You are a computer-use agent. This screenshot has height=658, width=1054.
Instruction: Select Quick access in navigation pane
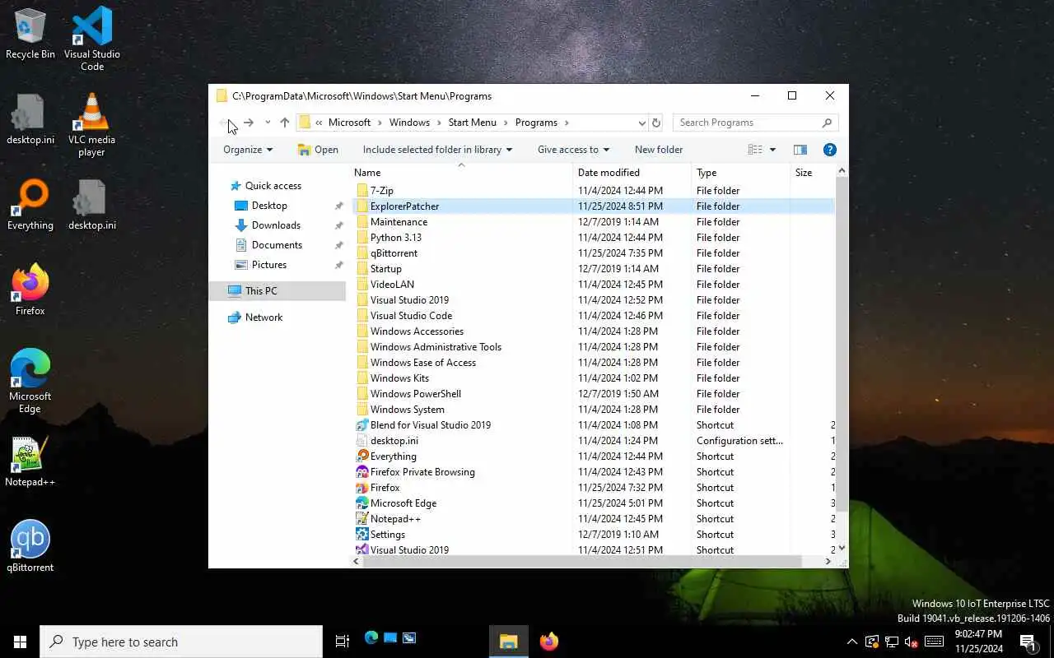pyautogui.click(x=273, y=186)
